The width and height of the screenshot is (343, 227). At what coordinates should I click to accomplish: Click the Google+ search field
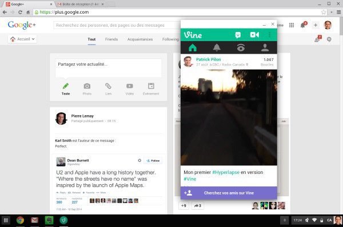[x=117, y=25]
